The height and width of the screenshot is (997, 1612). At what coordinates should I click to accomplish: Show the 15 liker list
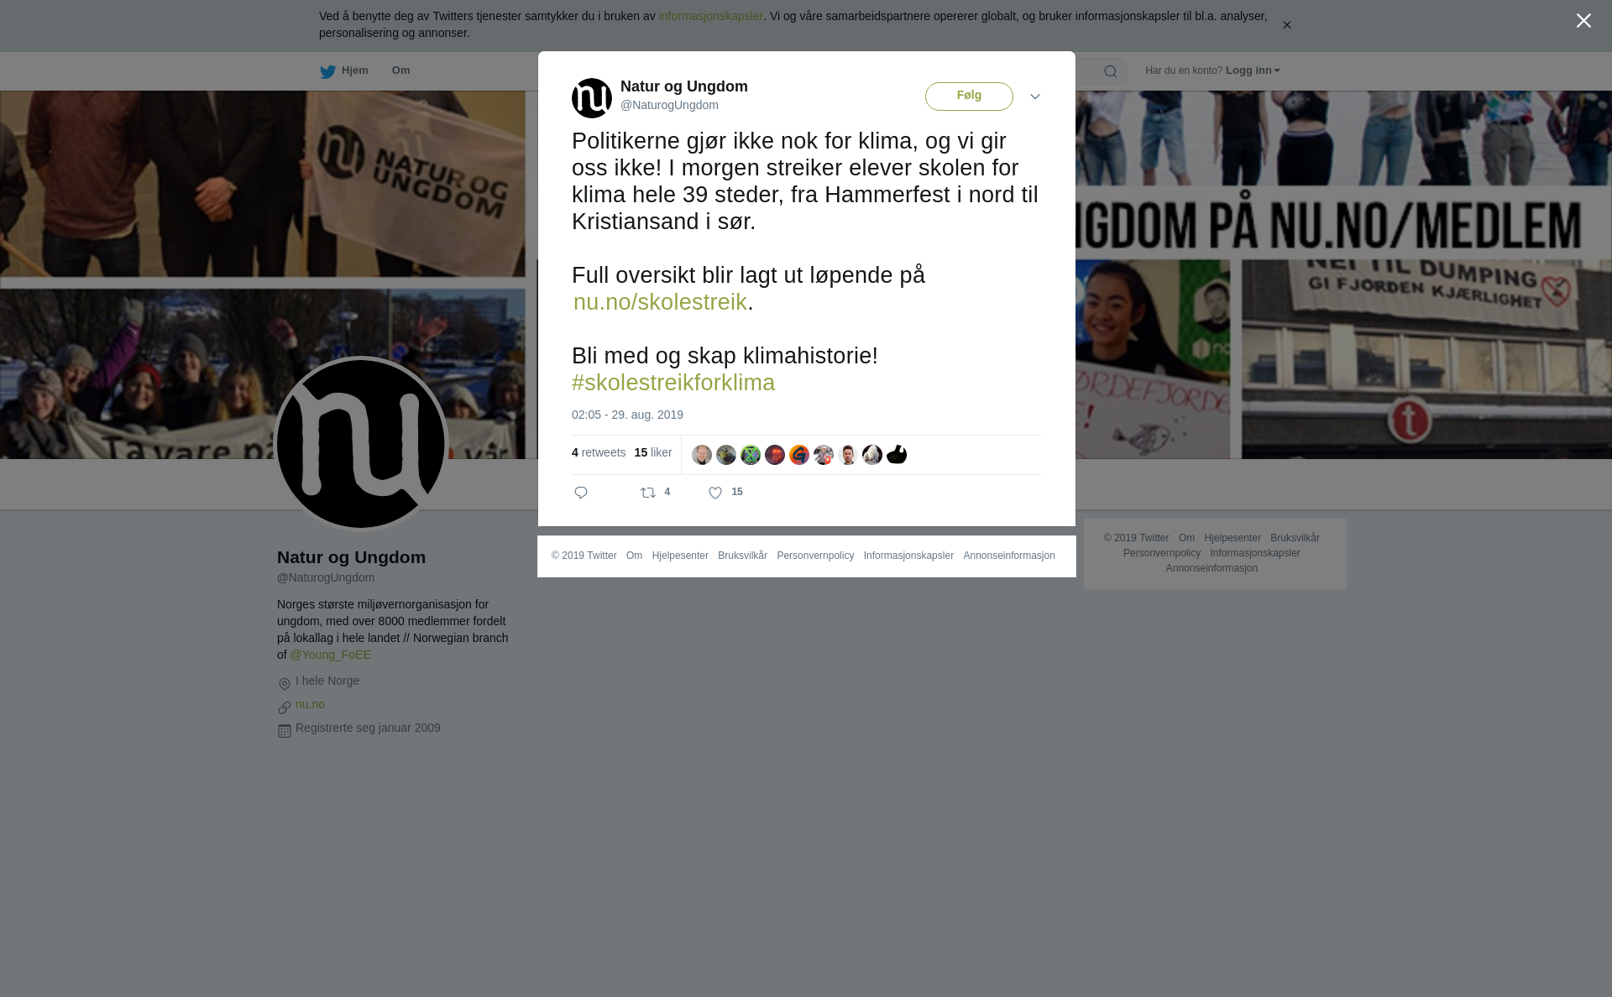point(653,452)
